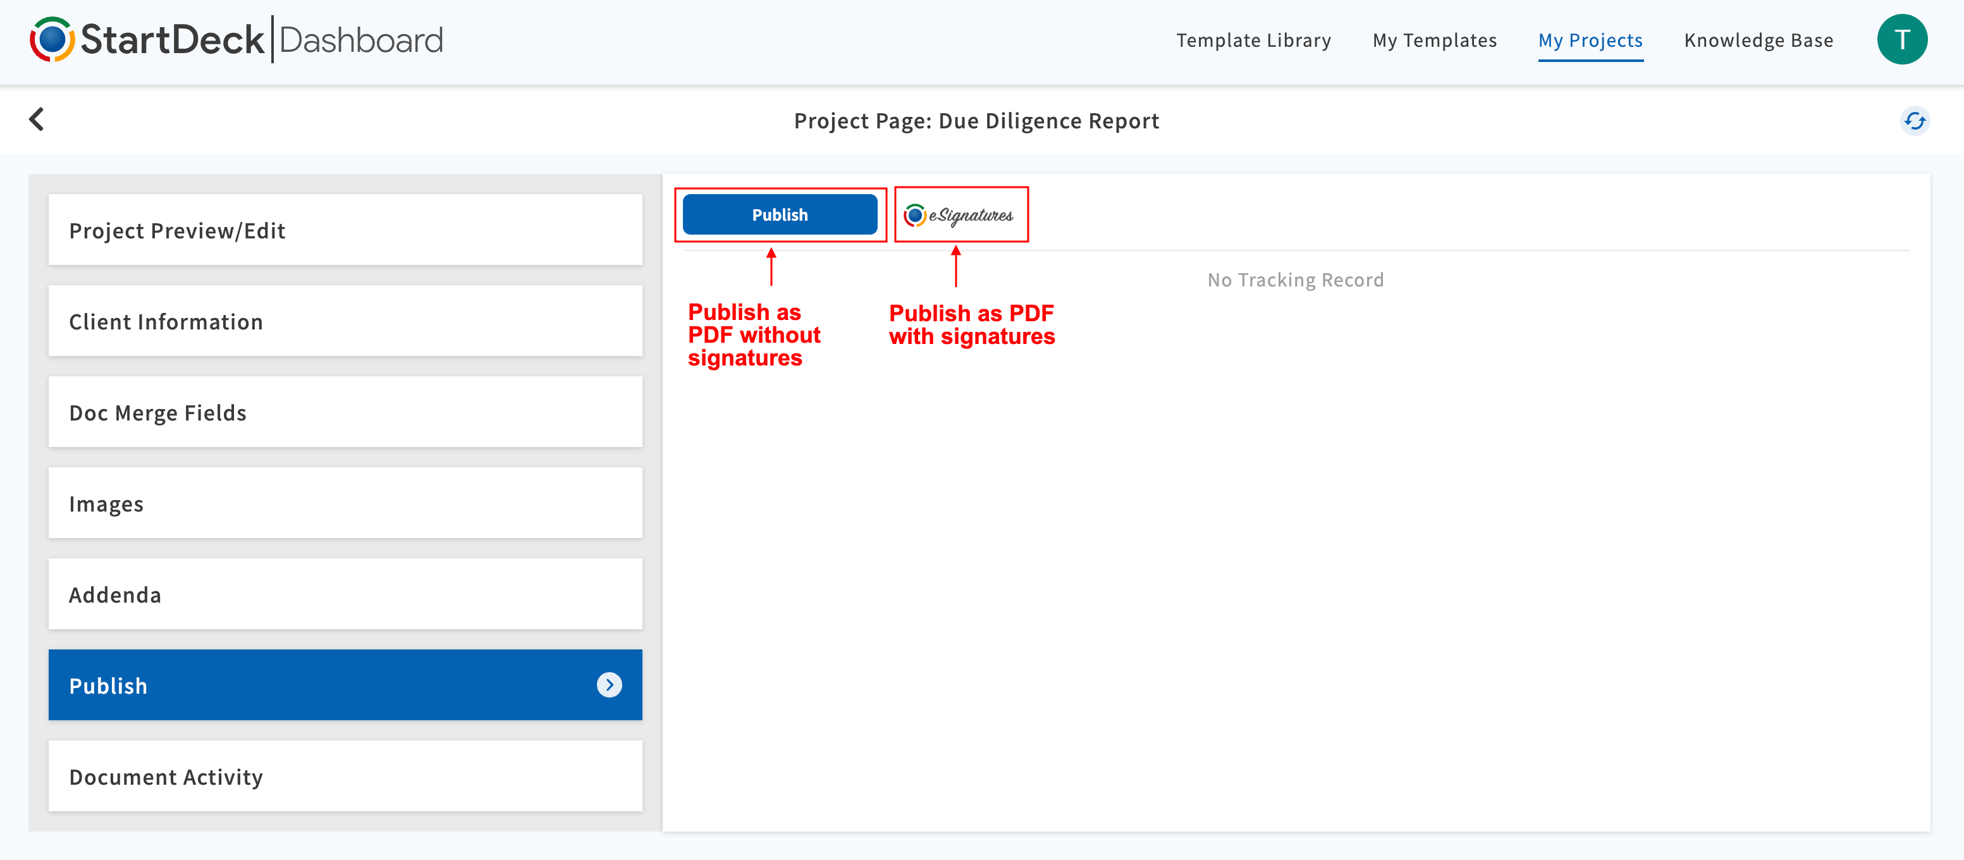Viewport: 1964px width, 860px height.
Task: Click the eSignatures logo button
Action: click(x=960, y=215)
